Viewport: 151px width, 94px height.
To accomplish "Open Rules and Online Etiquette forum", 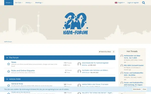I will click(x=23, y=70).
